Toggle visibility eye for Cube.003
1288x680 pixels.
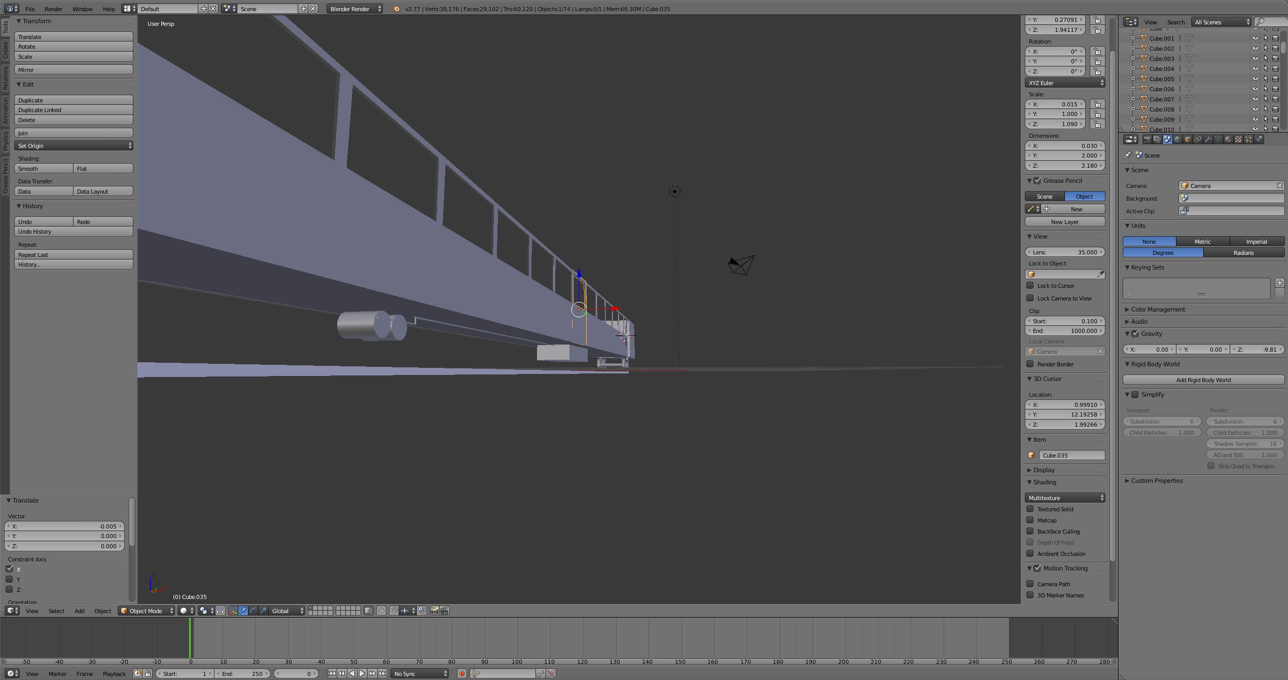point(1256,59)
